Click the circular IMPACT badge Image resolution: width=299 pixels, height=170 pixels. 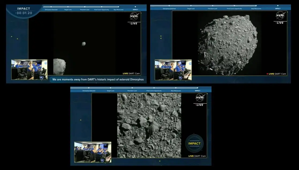[194, 144]
